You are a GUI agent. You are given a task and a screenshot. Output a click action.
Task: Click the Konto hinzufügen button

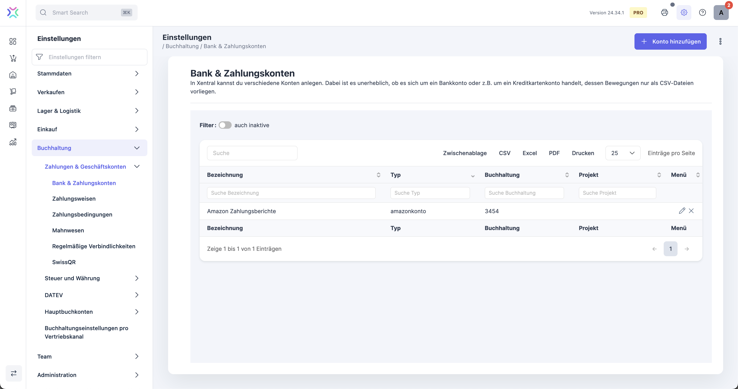(x=670, y=41)
